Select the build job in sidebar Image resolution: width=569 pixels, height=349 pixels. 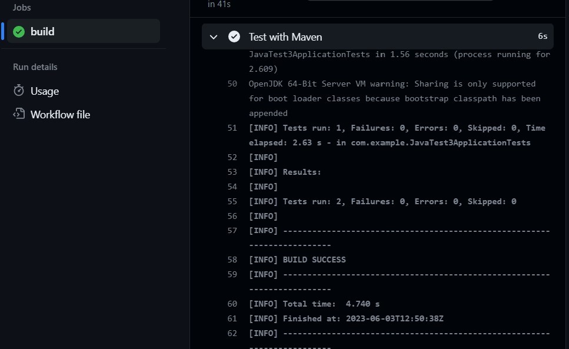coord(84,31)
